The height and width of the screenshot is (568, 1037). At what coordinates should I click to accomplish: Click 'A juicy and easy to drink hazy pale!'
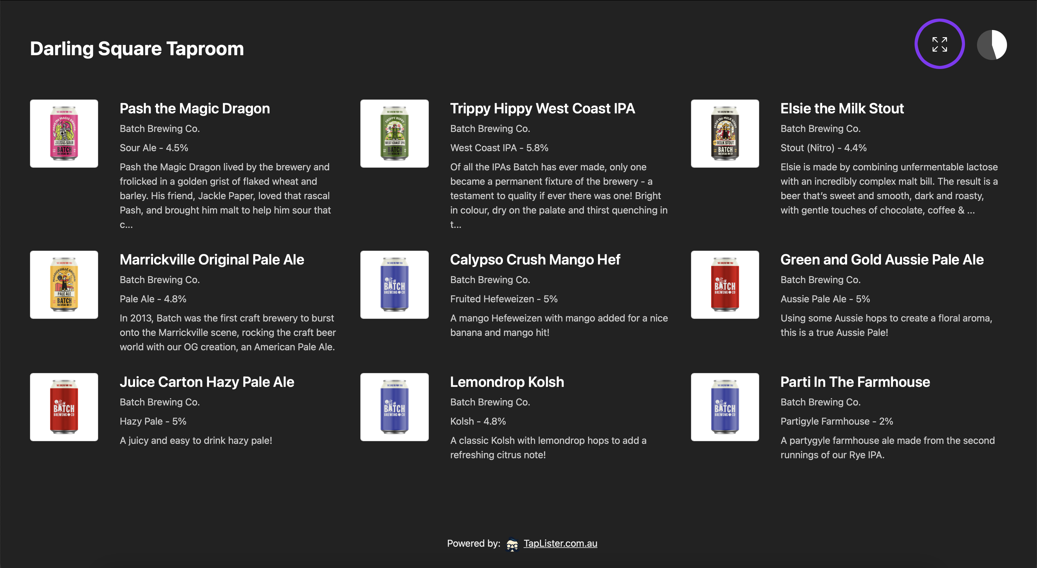[196, 441]
